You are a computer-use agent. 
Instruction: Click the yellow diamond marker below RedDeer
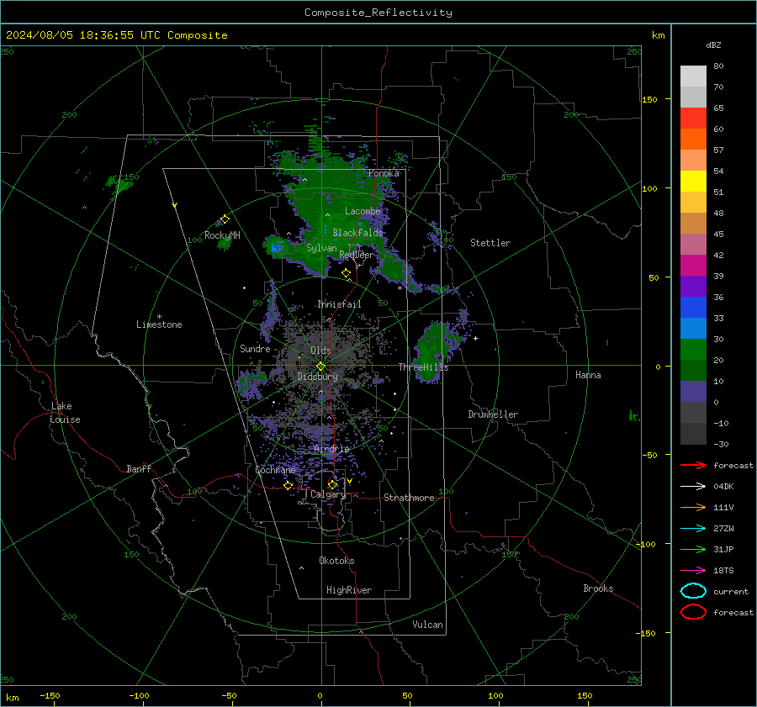(346, 273)
